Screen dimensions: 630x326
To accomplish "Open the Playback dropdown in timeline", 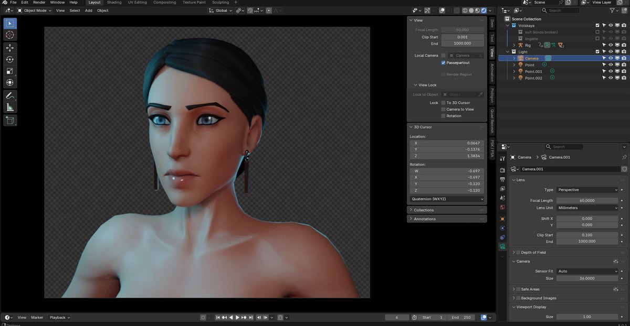I will tap(59, 317).
